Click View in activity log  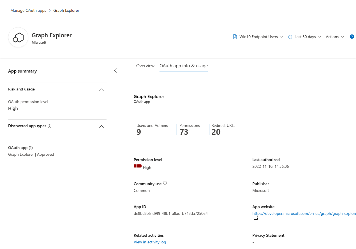[150, 242]
